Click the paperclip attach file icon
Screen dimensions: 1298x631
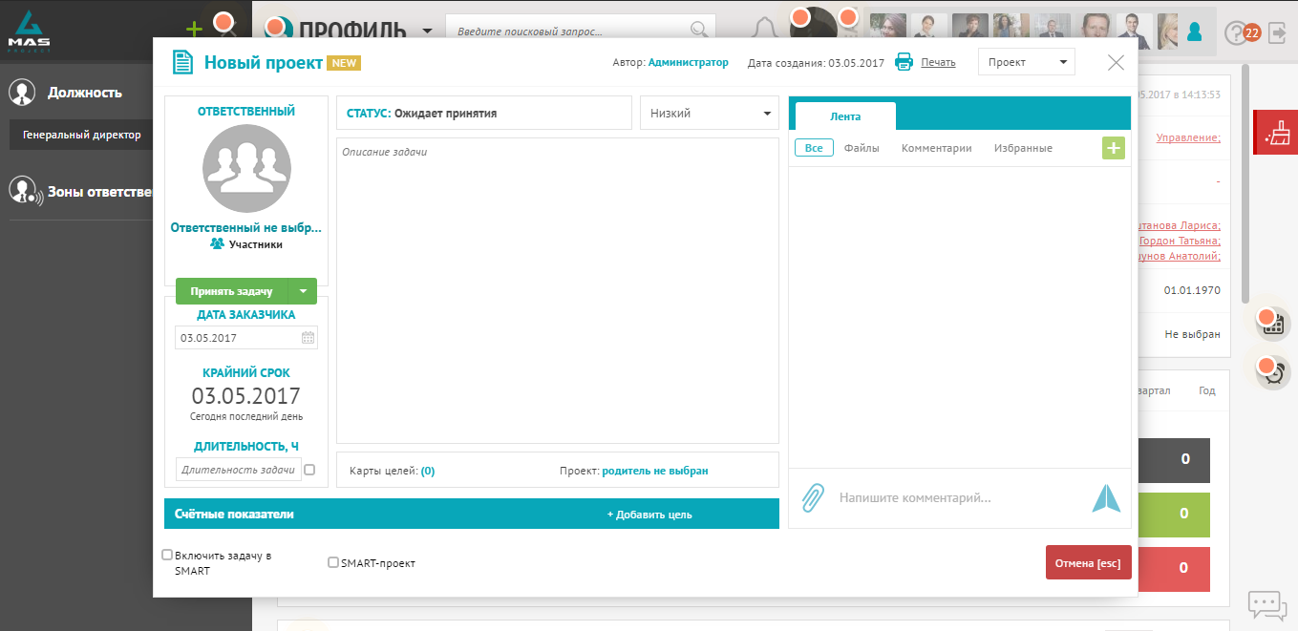point(812,497)
